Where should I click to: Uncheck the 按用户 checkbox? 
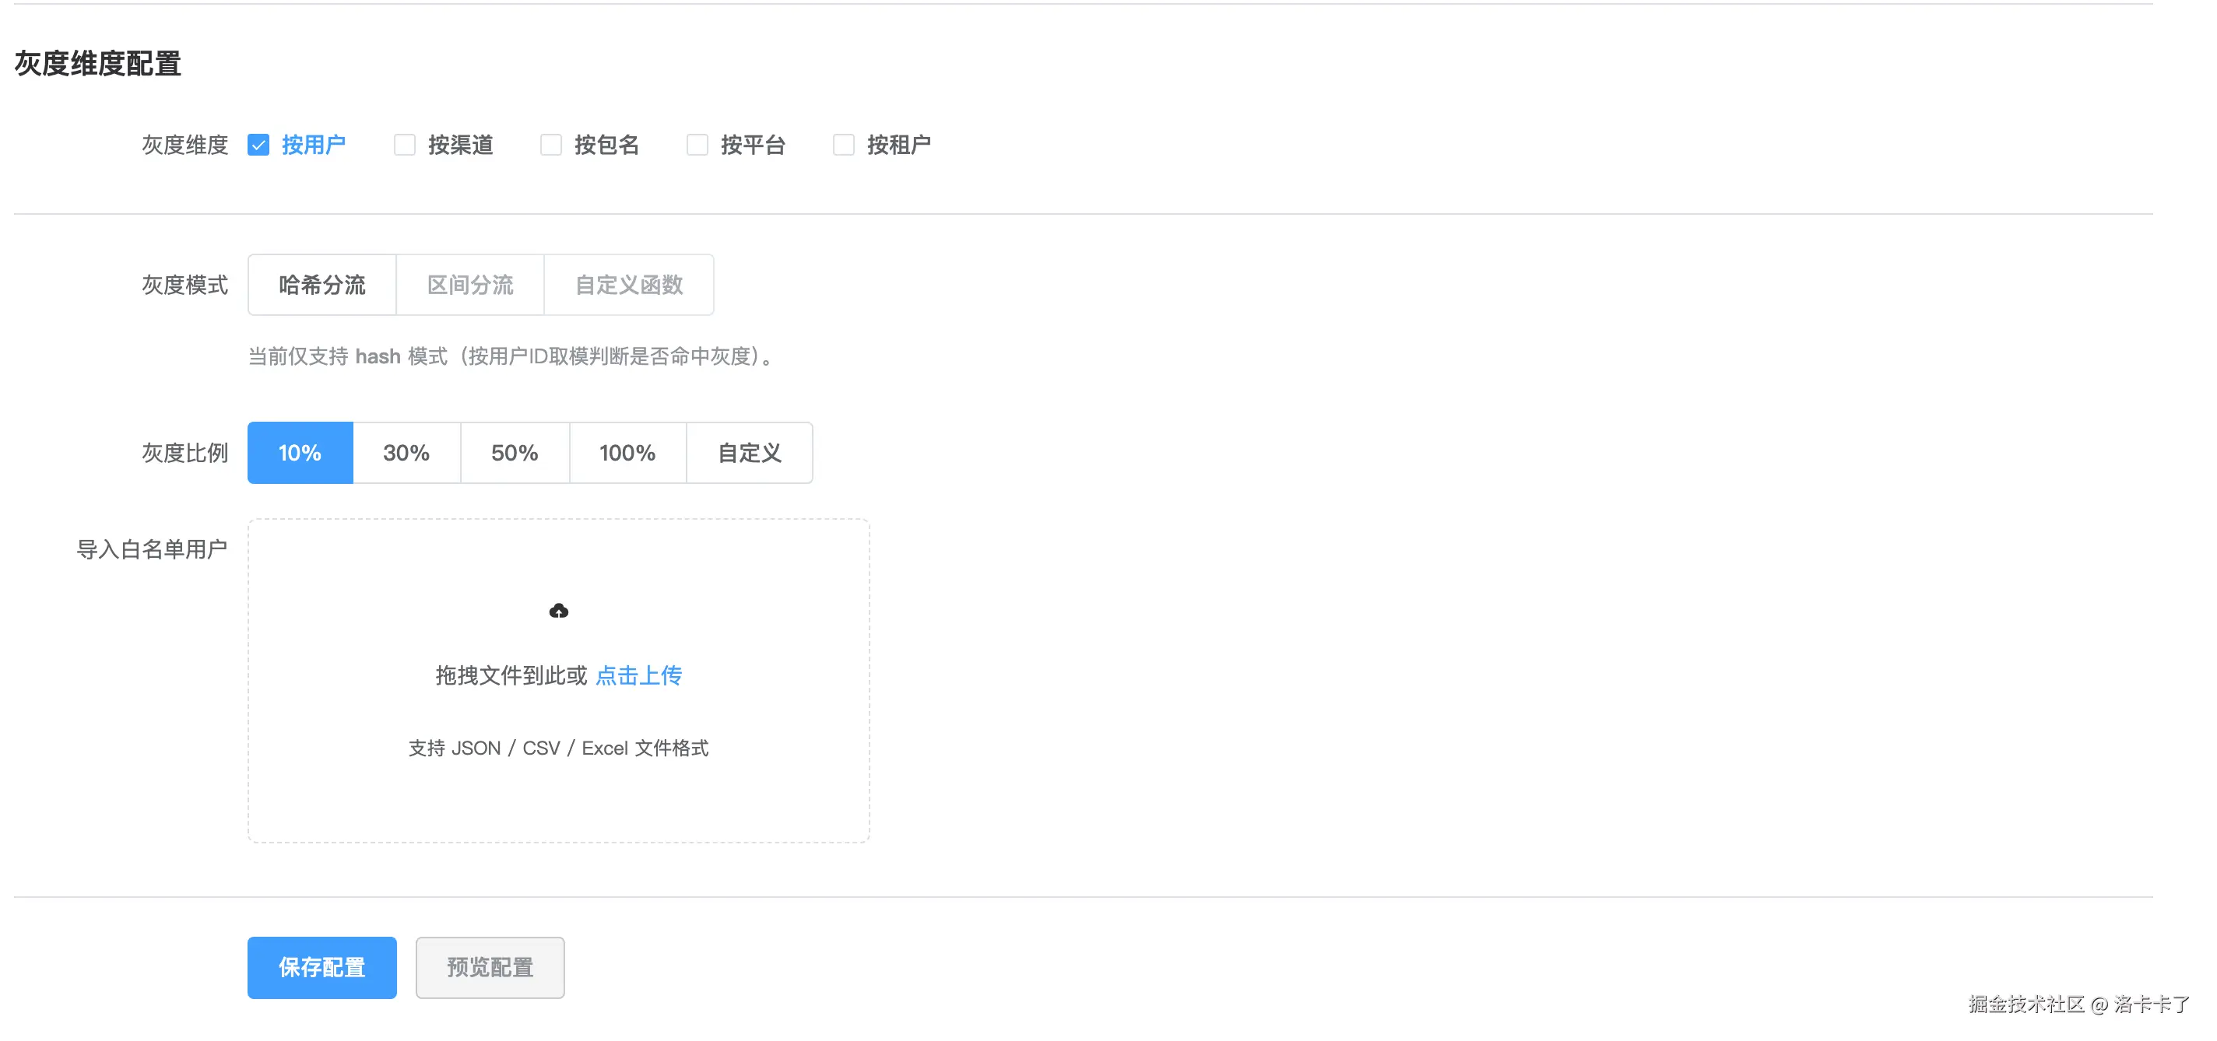258,145
